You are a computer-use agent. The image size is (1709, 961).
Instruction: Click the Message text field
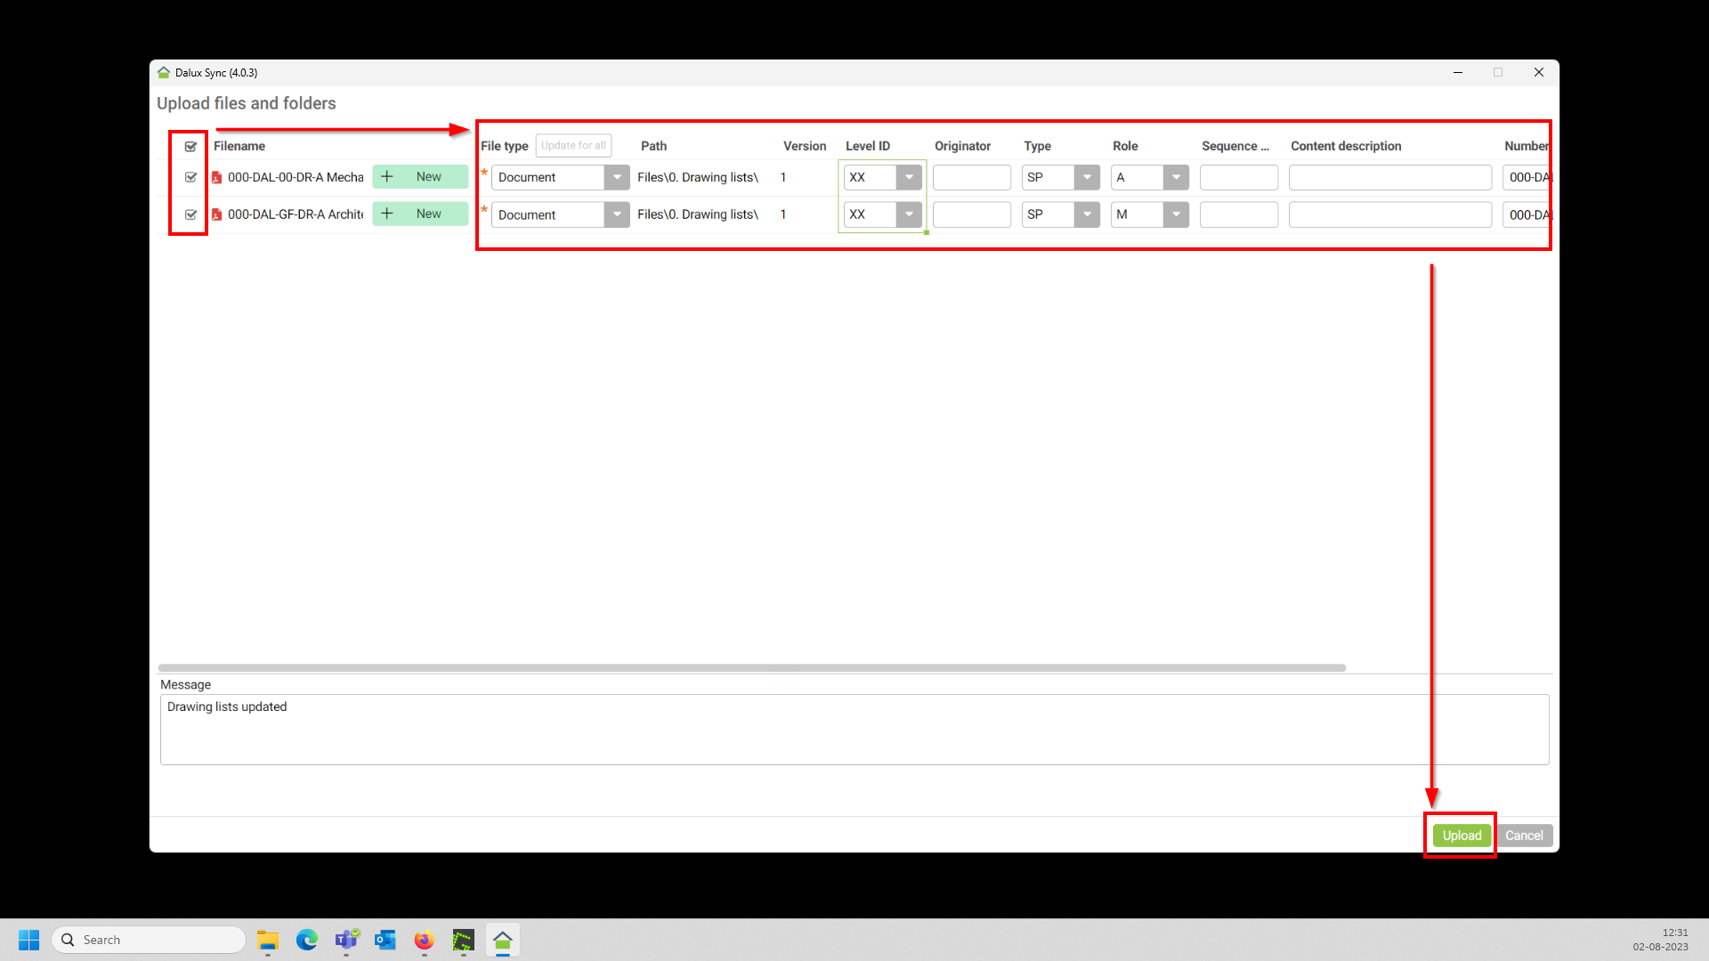(x=854, y=729)
